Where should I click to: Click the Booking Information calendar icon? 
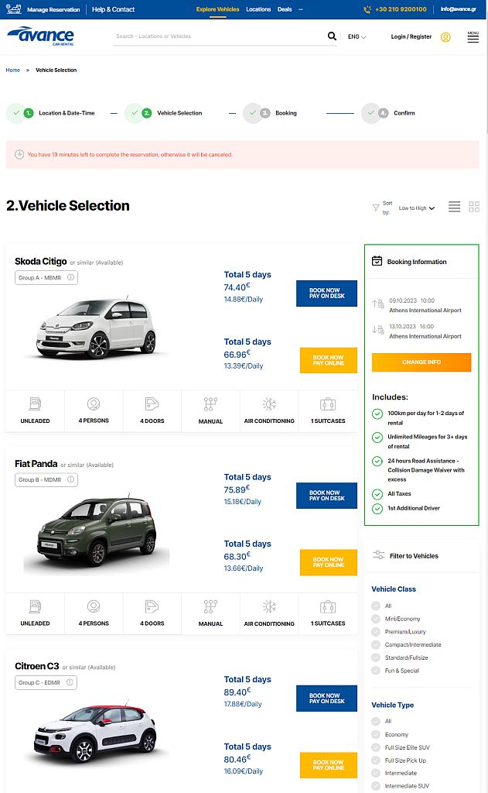[x=377, y=261]
